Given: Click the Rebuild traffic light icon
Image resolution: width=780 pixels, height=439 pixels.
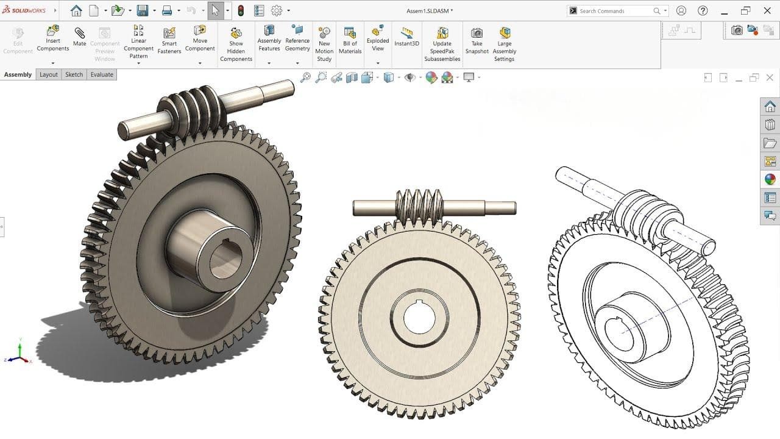Looking at the screenshot, I should click(241, 10).
